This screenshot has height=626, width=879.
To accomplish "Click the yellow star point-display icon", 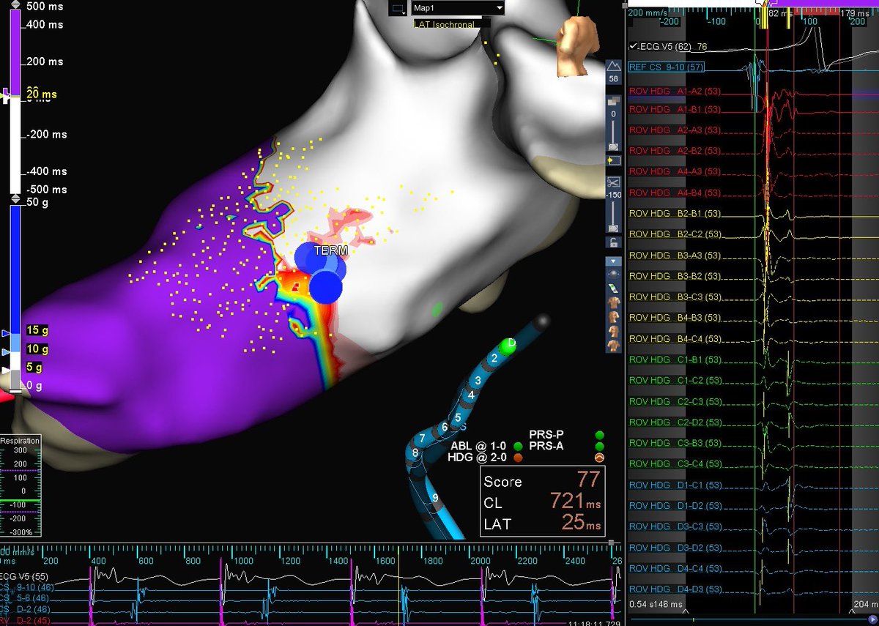I will point(614,160).
